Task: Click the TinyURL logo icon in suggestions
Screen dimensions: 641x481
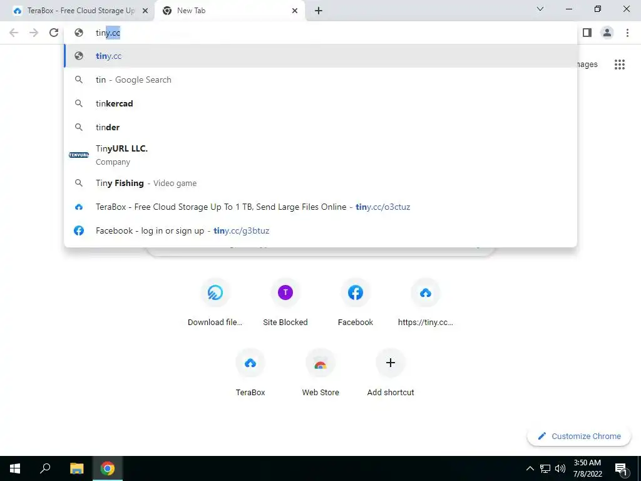Action: (79, 155)
